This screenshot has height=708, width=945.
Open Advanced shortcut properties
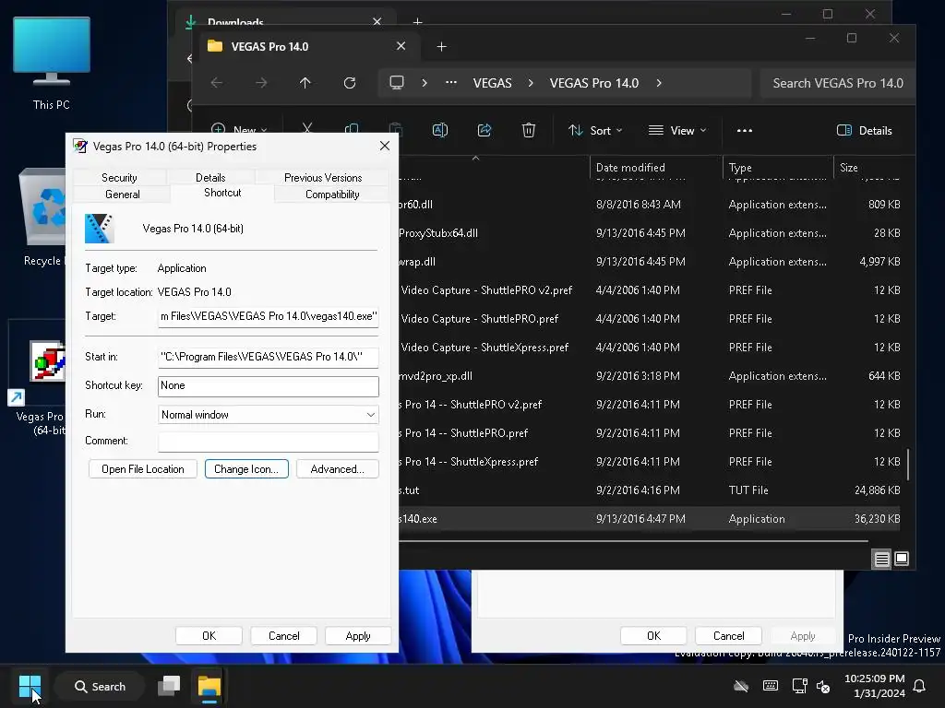tap(338, 469)
